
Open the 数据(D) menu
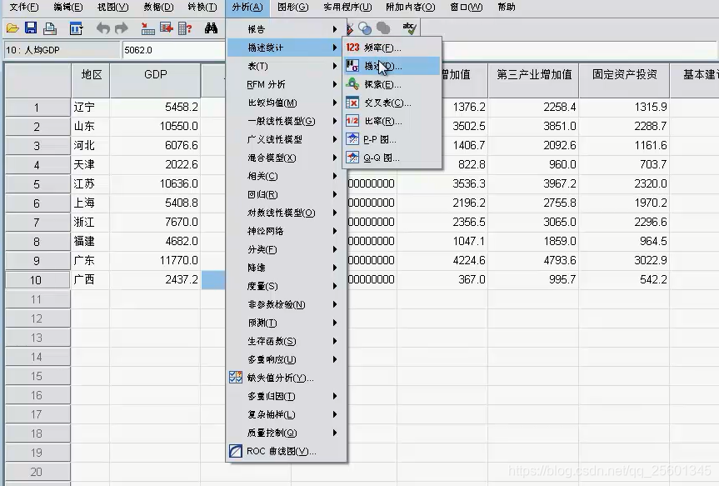coord(158,8)
